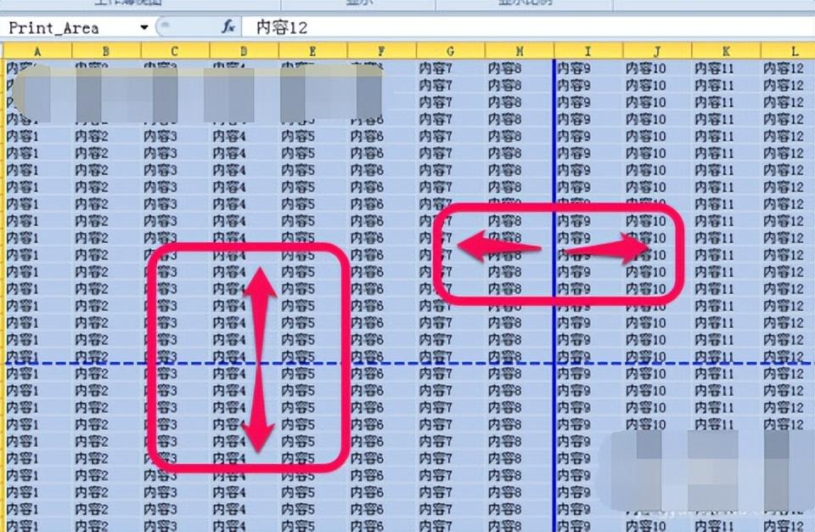Select topmost 内容7 cell under column G

[450, 68]
